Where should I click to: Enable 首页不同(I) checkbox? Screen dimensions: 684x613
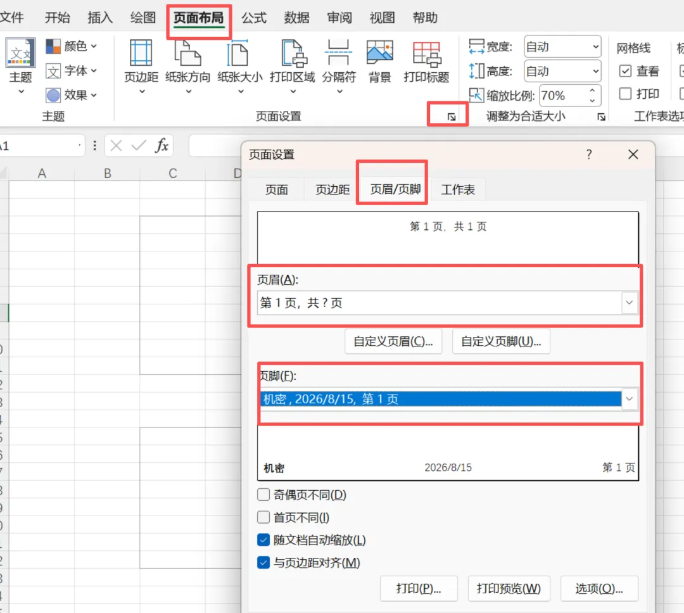[x=263, y=517]
